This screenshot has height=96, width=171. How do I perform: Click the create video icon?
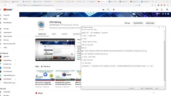(x=157, y=10)
